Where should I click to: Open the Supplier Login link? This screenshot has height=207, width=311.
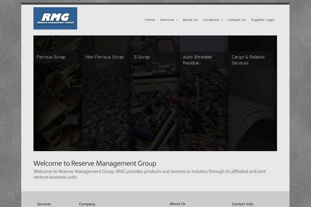point(263,20)
